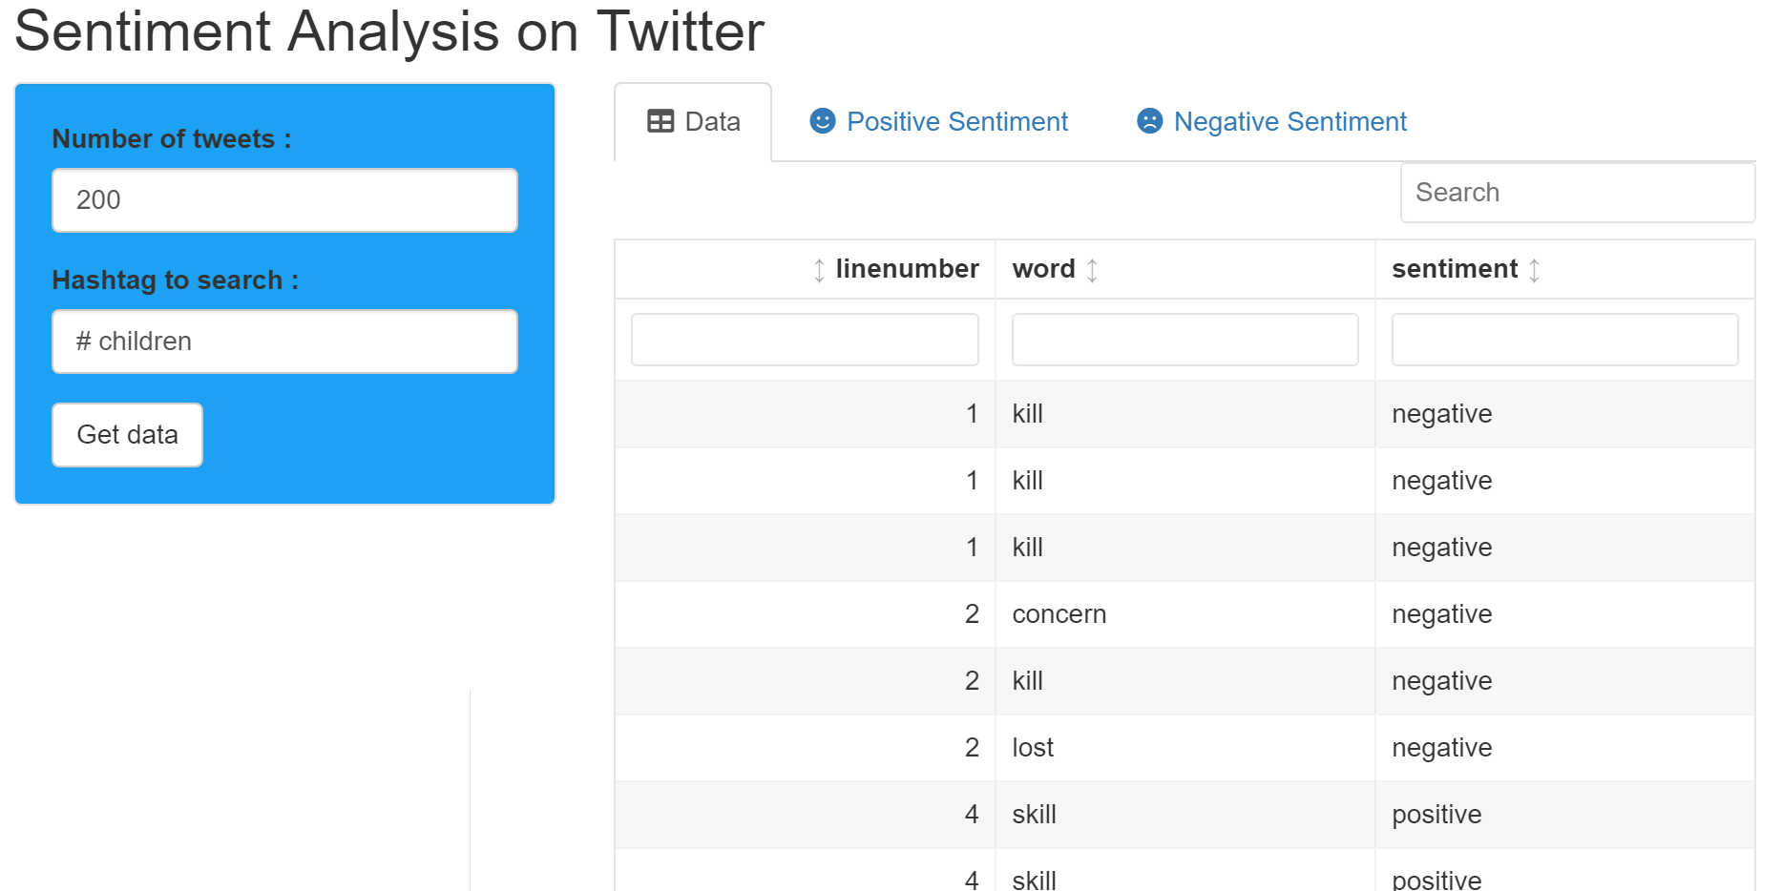Click the table Search box

coord(1577,193)
